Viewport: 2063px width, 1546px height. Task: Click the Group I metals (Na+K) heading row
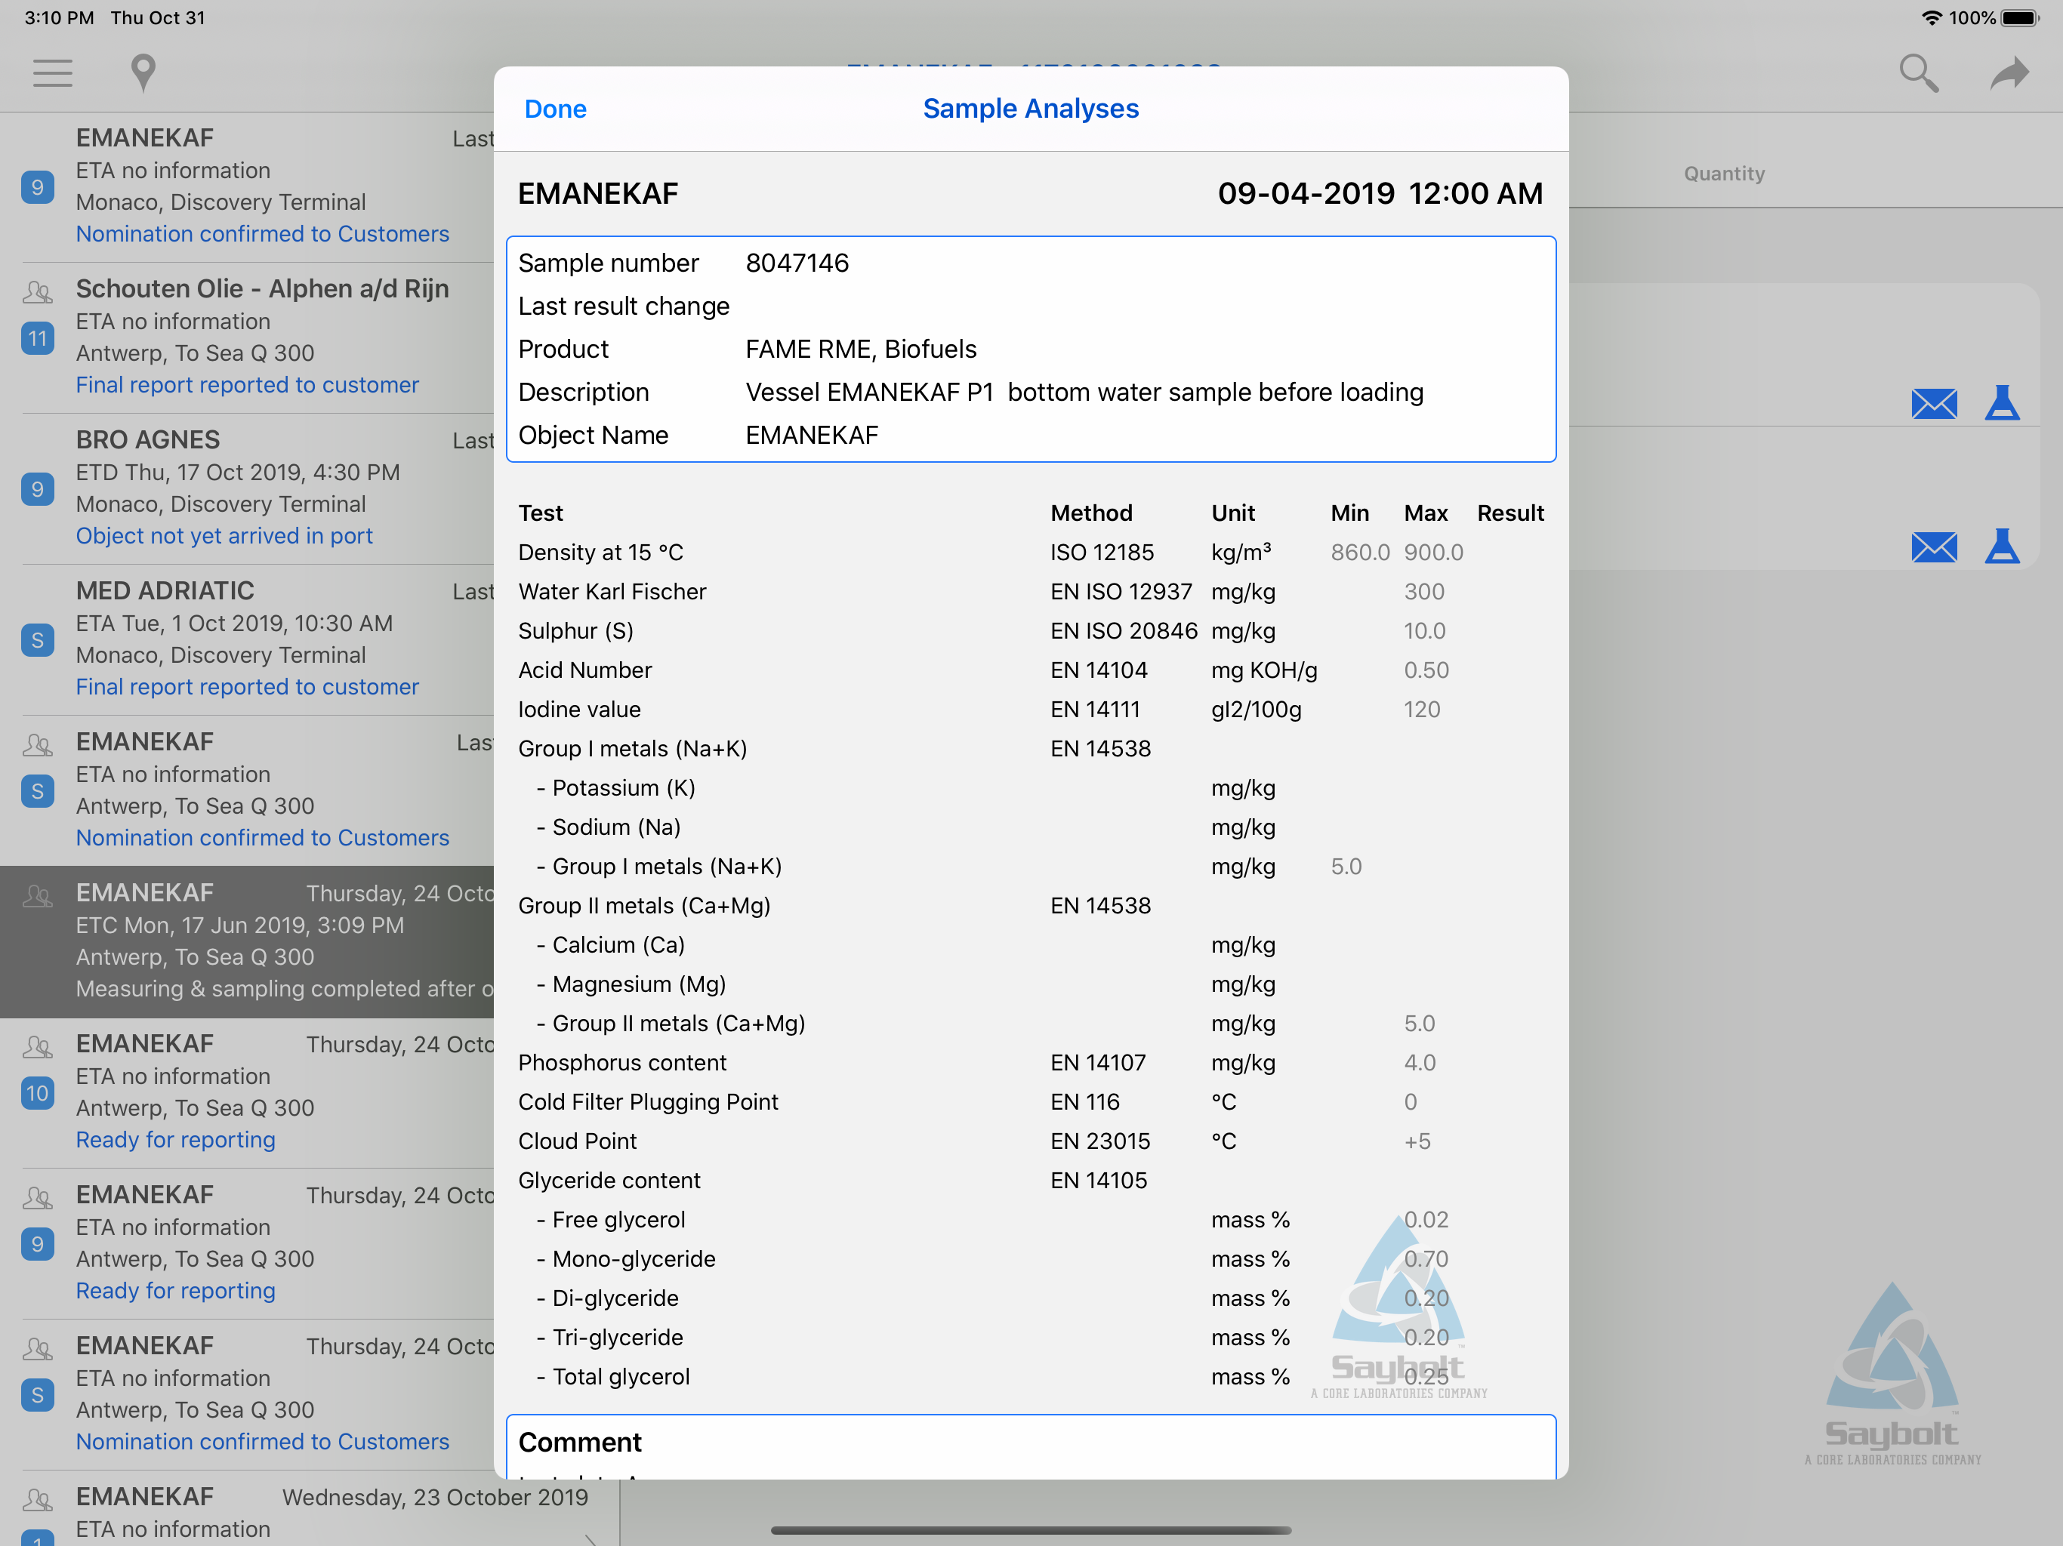tap(1031, 749)
